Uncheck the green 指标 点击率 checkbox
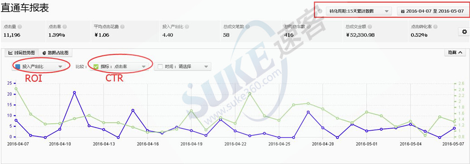 point(96,67)
